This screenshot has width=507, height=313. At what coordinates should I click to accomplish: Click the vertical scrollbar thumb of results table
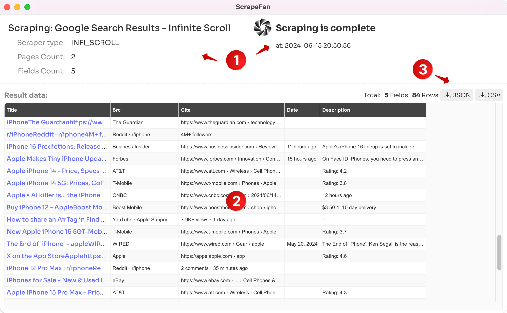(499, 253)
